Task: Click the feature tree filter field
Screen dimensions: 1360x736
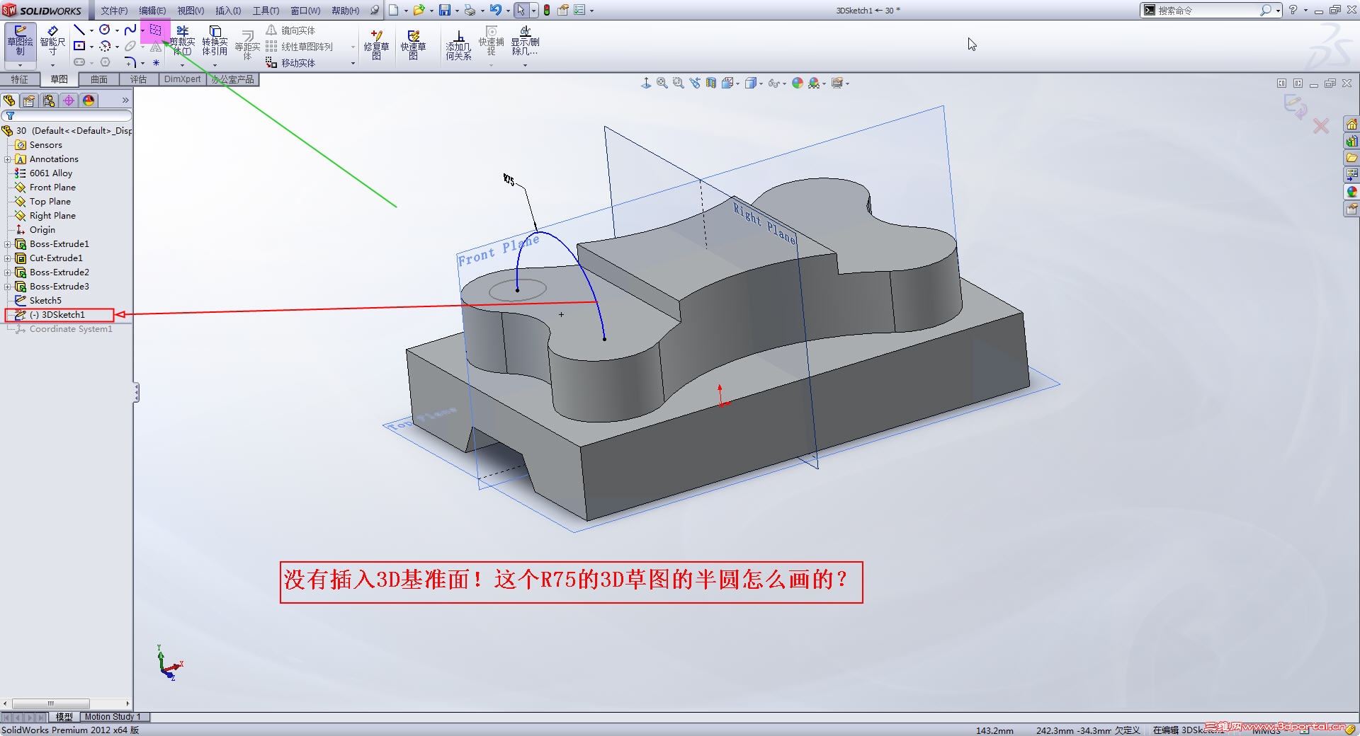Action: click(x=67, y=115)
